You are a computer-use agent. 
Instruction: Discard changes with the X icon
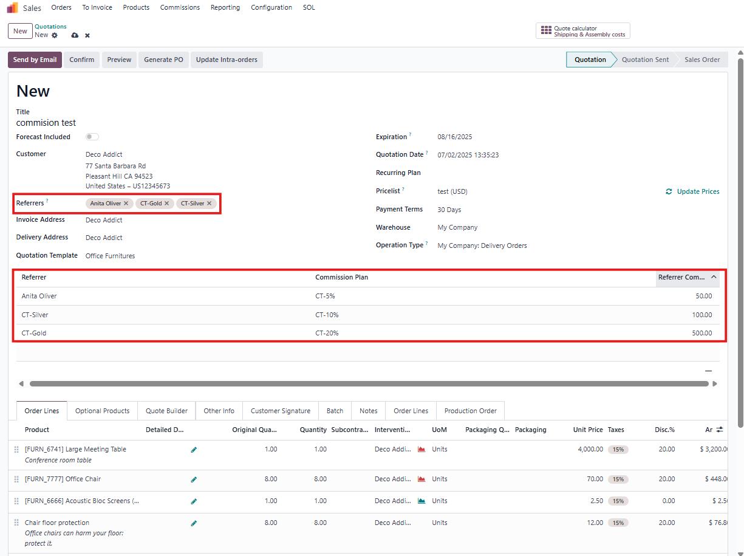tap(87, 35)
